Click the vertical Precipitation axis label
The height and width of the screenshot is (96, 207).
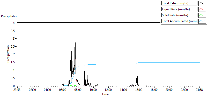pyautogui.click(x=8, y=54)
